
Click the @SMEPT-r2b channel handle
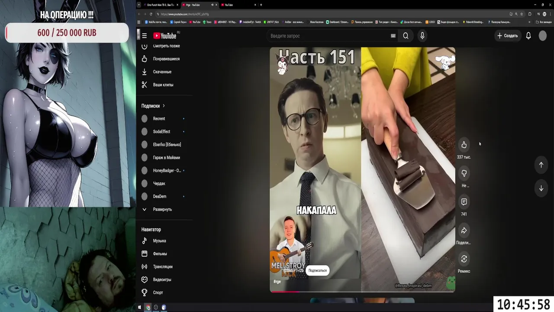point(293,270)
